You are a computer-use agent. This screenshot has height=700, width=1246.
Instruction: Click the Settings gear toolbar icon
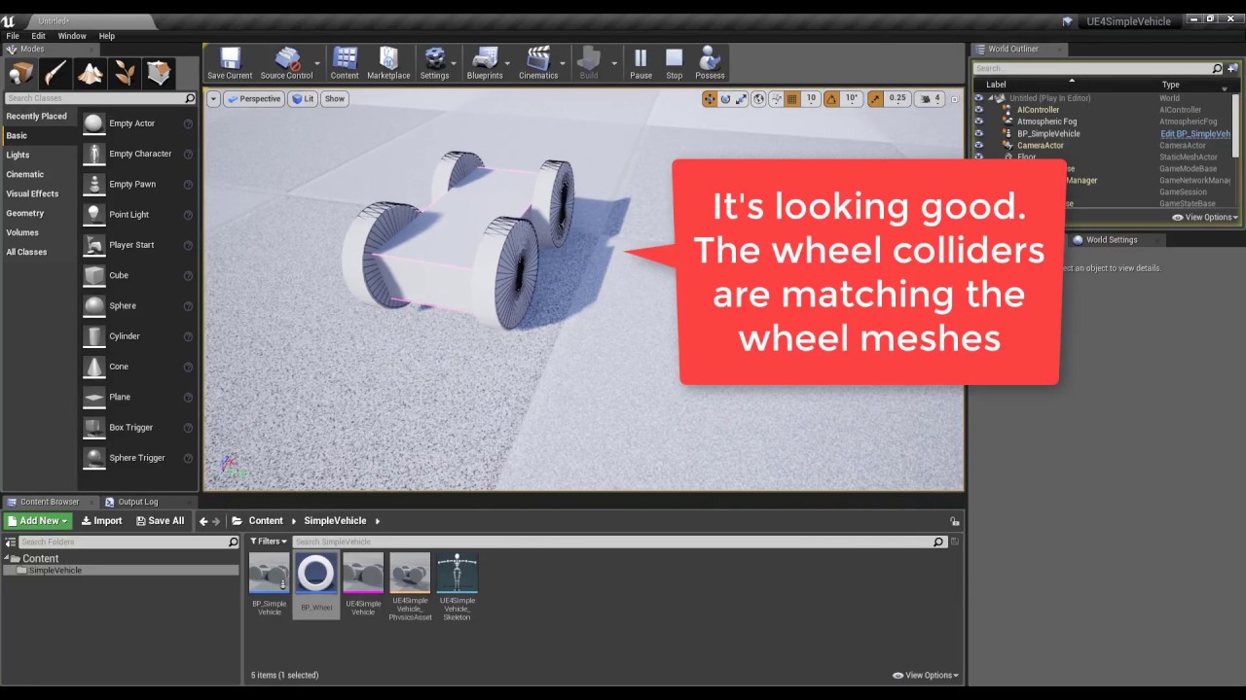point(434,63)
